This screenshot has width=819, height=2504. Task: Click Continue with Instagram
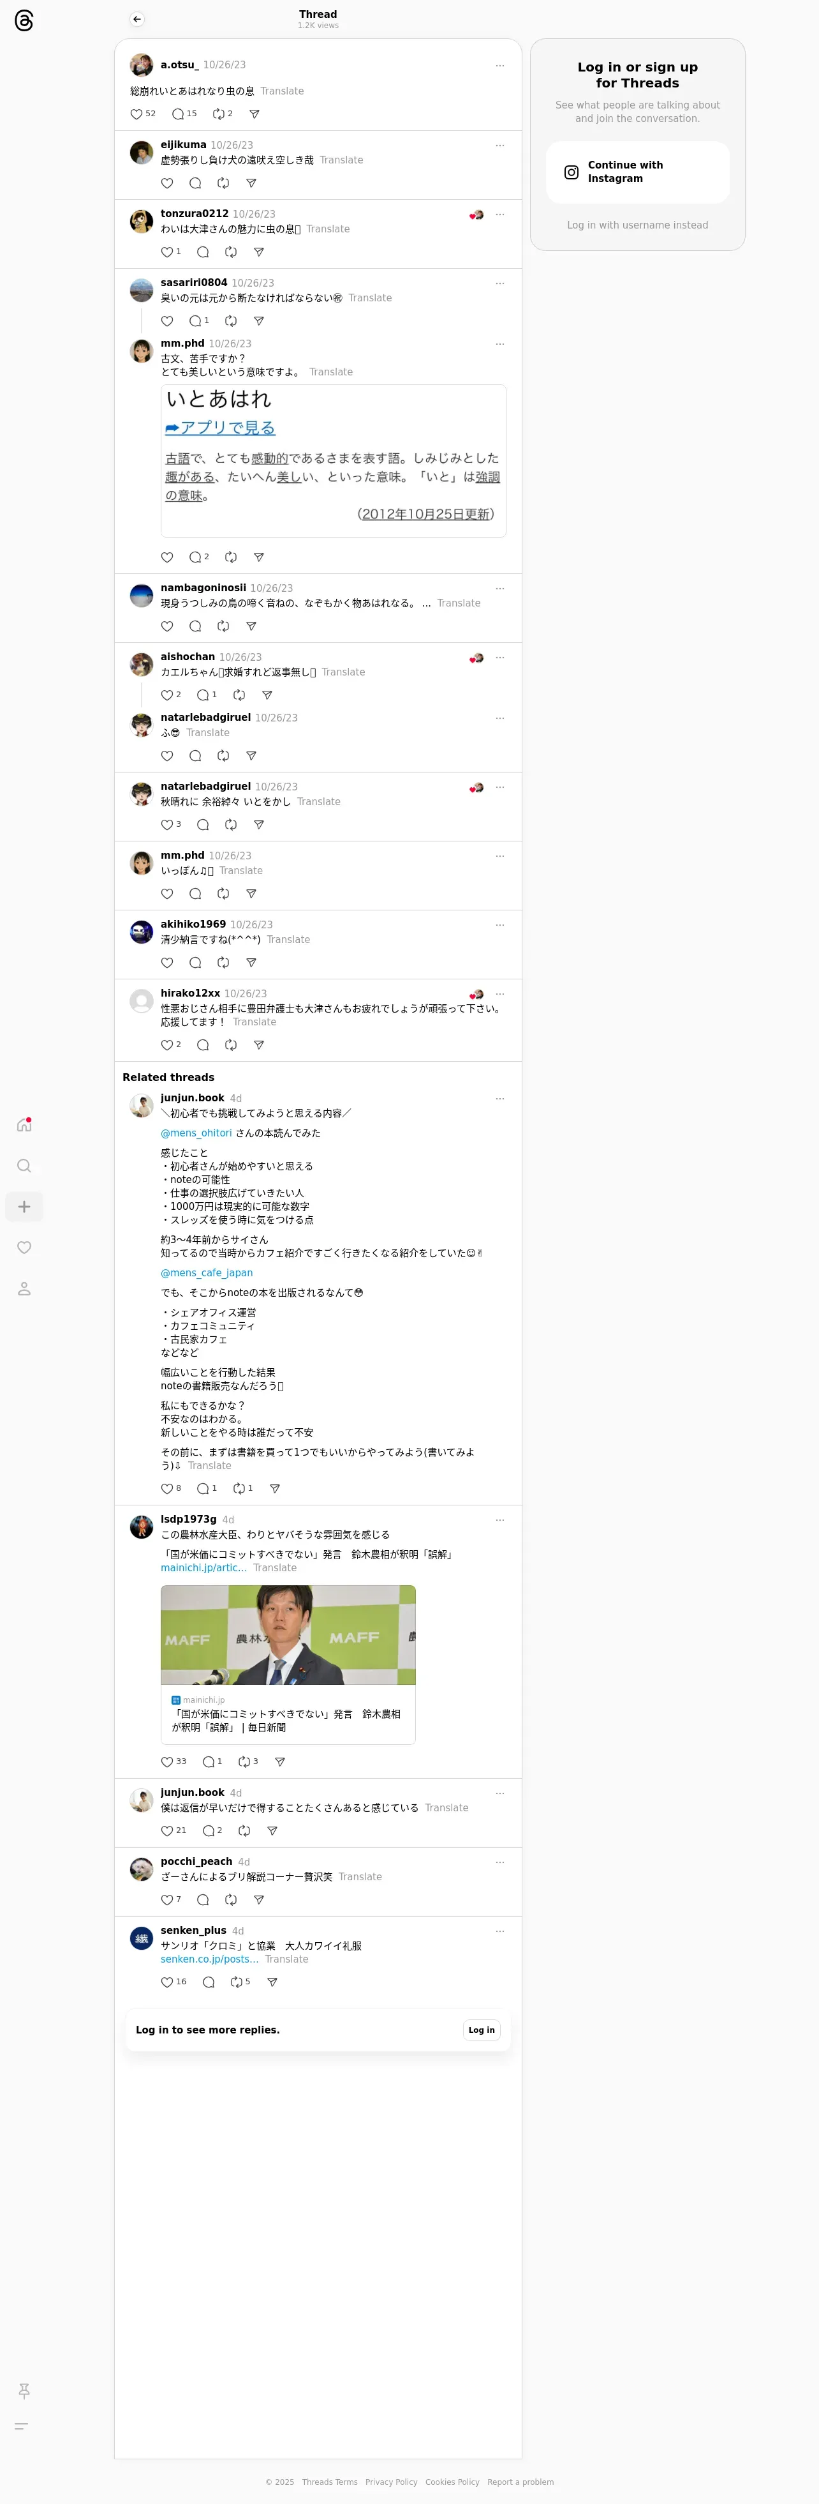point(637,172)
